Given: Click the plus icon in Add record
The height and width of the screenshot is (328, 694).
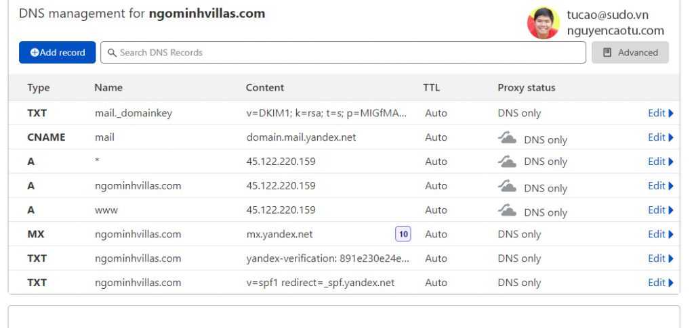Looking at the screenshot, I should (35, 53).
